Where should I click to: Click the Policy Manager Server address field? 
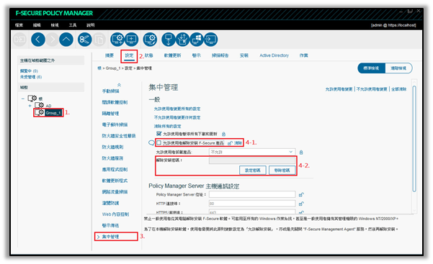point(252,194)
